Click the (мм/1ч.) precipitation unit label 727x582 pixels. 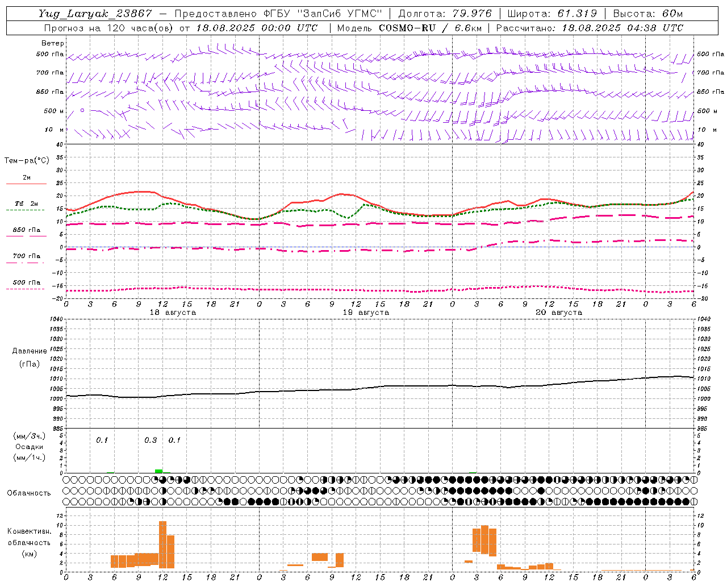pos(29,458)
